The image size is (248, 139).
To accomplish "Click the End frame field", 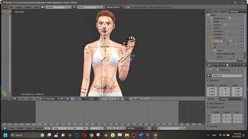I will pyautogui.click(x=79, y=128).
